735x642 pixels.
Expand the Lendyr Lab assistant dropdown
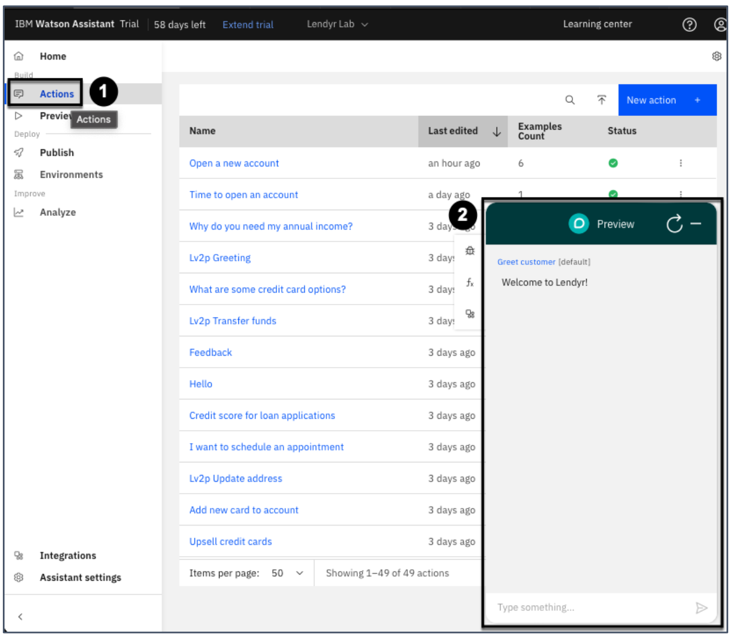click(337, 24)
